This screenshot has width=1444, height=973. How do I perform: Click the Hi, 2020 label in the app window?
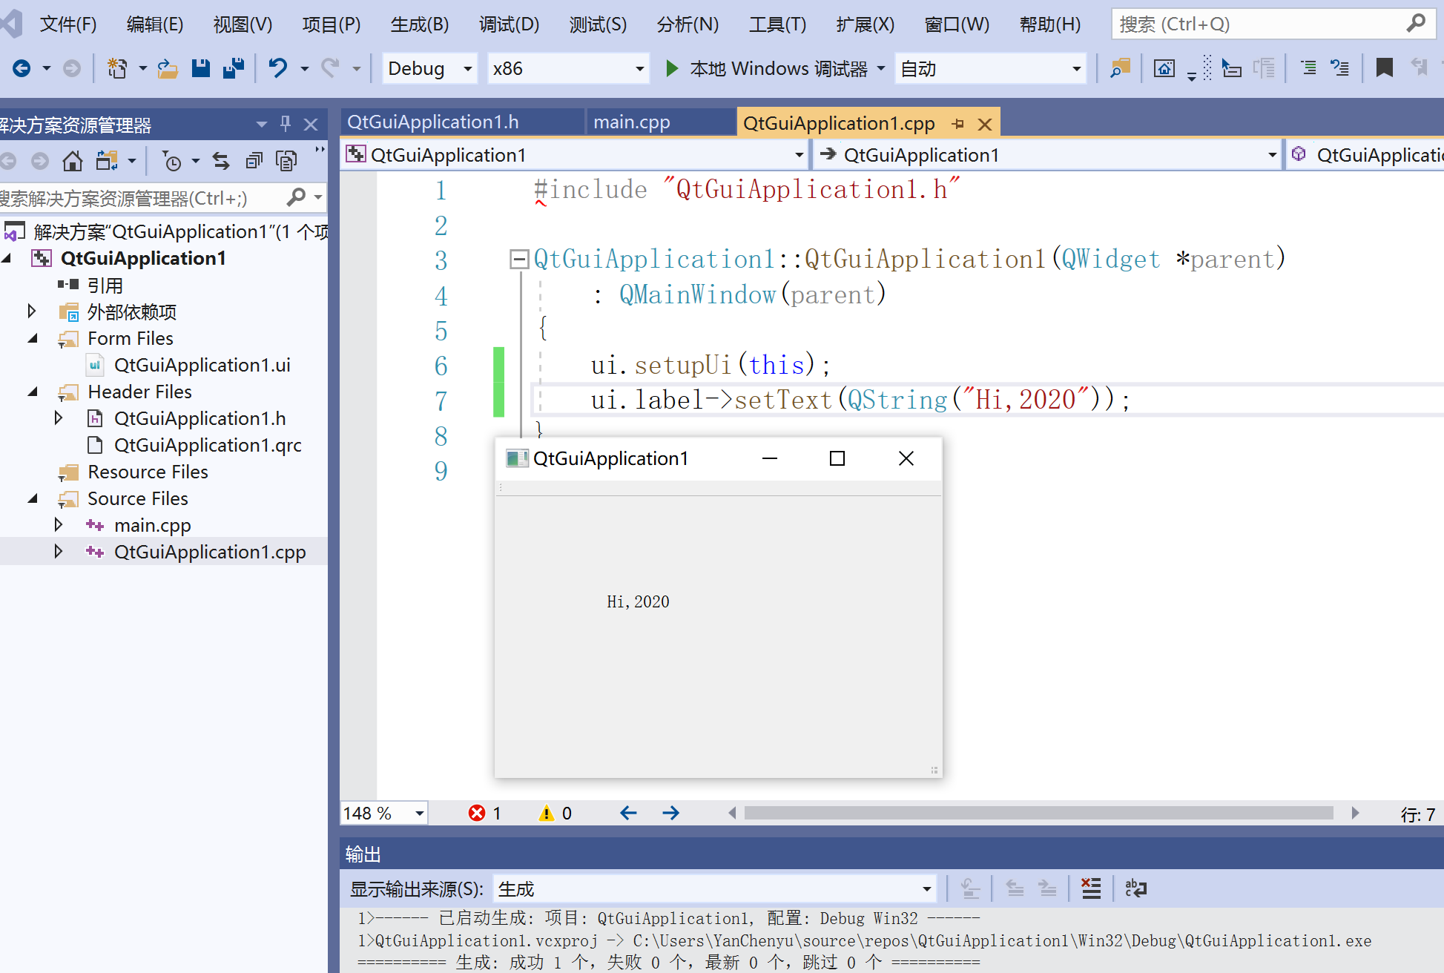[x=638, y=601]
